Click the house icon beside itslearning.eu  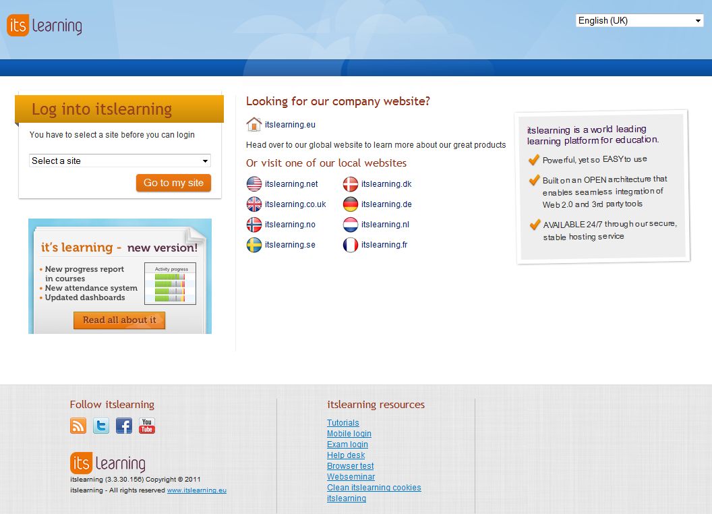coord(254,125)
